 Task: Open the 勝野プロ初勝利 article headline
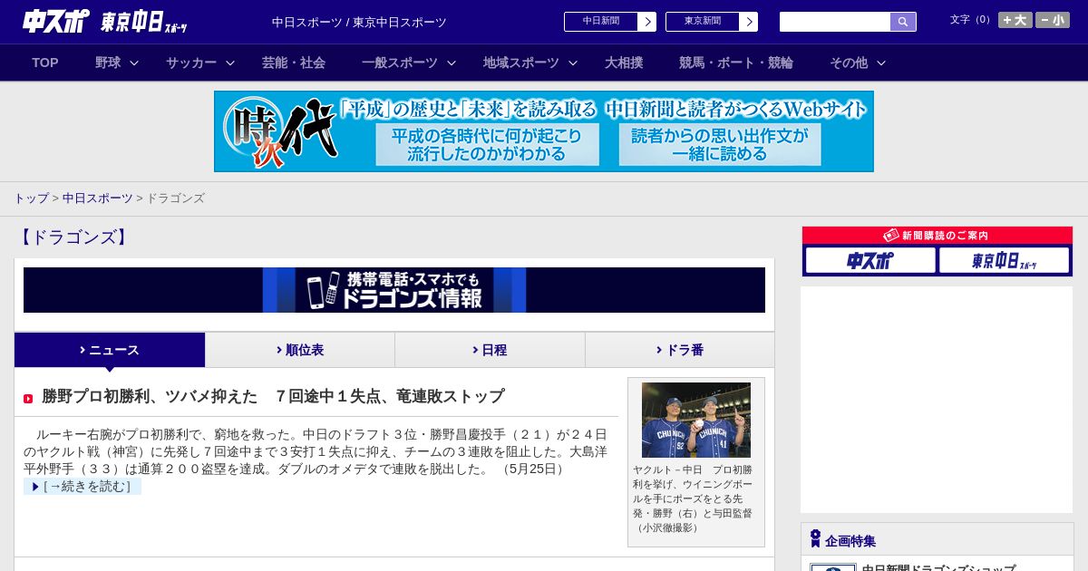point(273,397)
